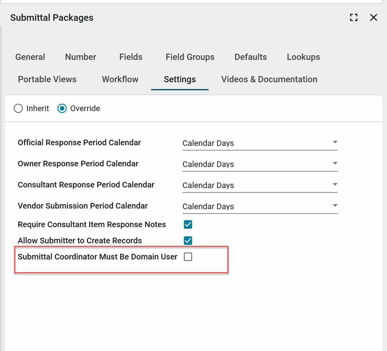Uncheck Allow Submitter to Create Records
This screenshot has width=387, height=351.
(188, 241)
